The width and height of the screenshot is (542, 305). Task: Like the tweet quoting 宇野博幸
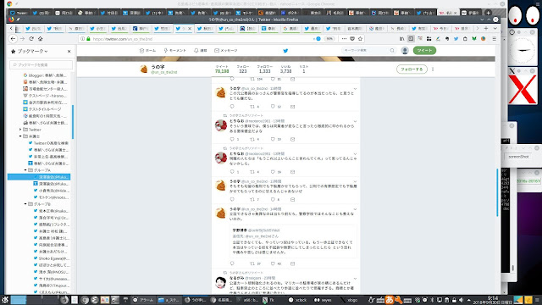[273, 263]
